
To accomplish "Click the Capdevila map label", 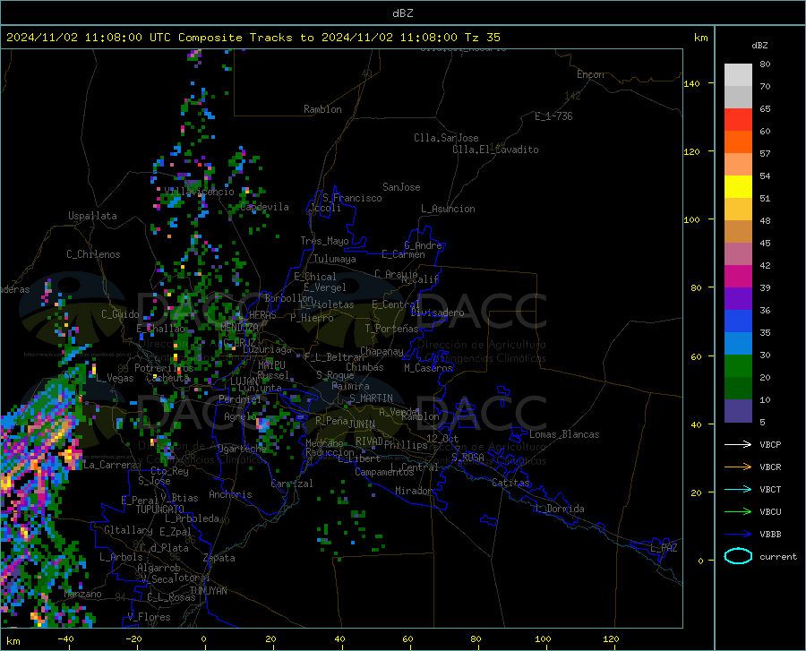I will coord(265,207).
